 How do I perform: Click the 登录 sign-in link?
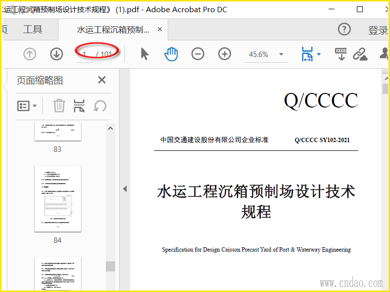click(x=378, y=30)
